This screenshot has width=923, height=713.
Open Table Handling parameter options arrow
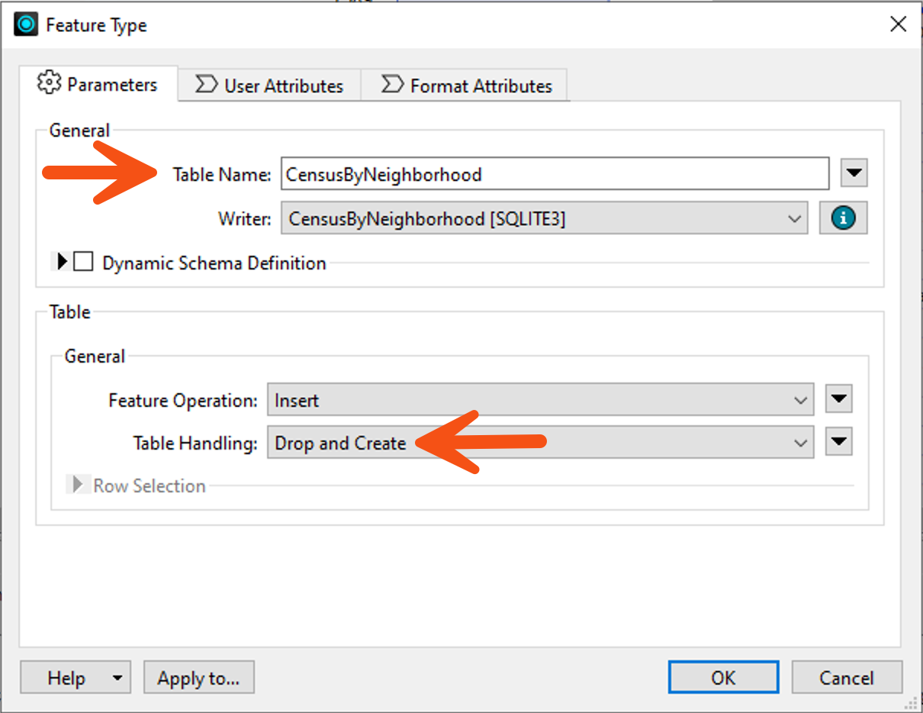point(838,441)
